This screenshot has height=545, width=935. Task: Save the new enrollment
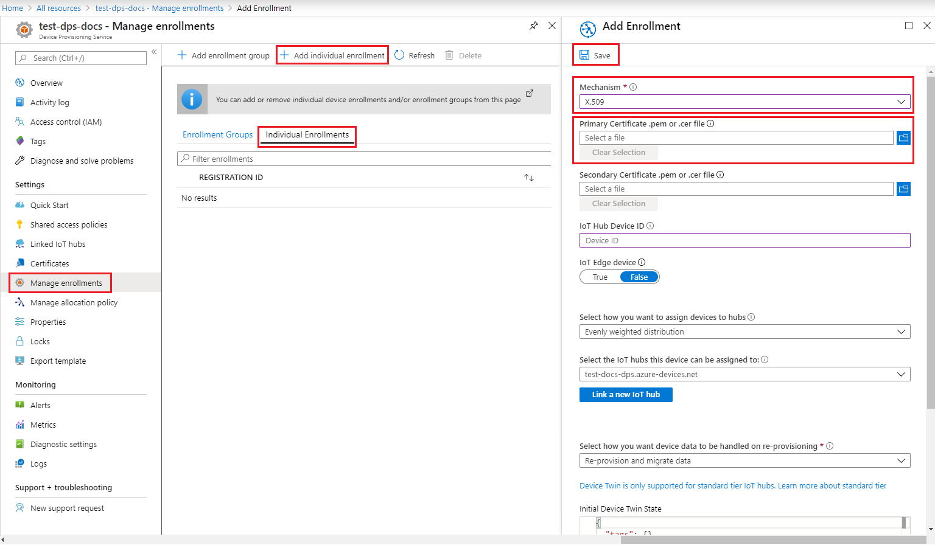pos(595,55)
